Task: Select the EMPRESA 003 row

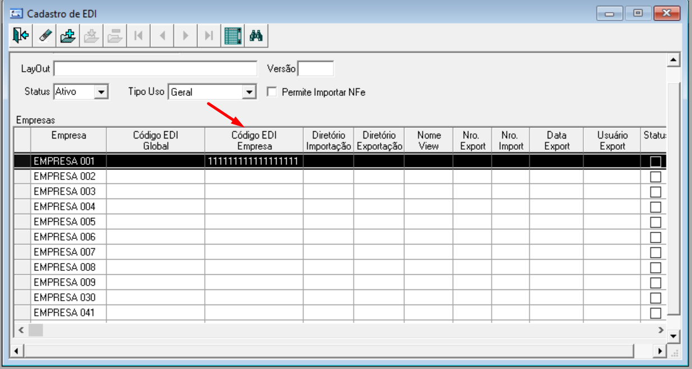Action: tap(64, 192)
